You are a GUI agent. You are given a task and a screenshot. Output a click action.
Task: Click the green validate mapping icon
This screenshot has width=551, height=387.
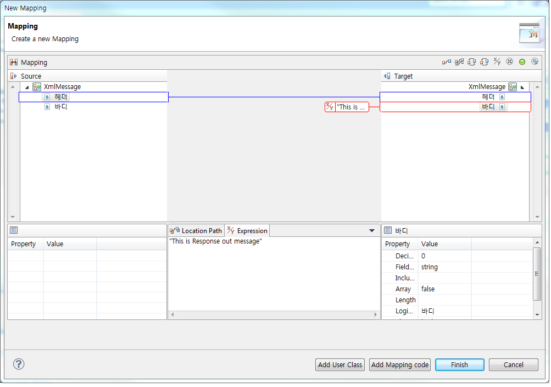coord(522,62)
